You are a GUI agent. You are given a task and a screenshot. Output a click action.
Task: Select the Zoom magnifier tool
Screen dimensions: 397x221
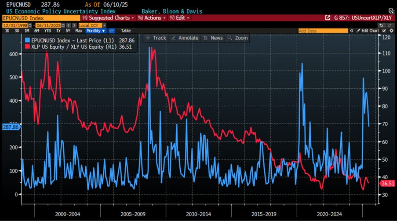pyautogui.click(x=238, y=38)
